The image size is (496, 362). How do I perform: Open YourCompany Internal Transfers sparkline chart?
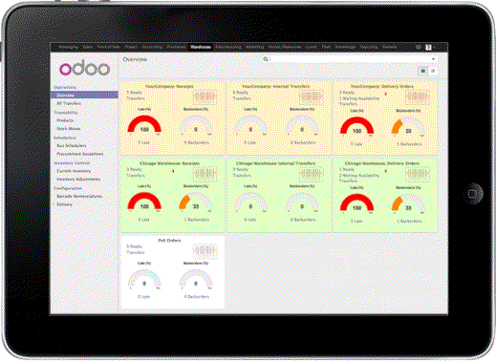coord(311,97)
